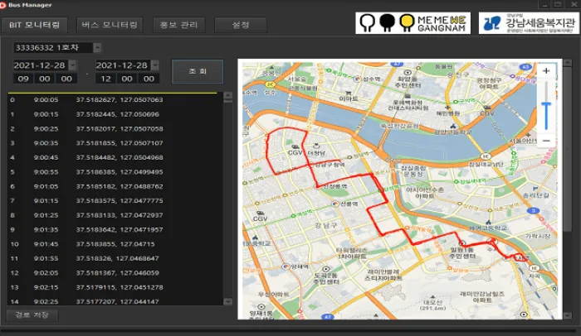The height and width of the screenshot is (336, 581).
Task: Click the blue map zoom slider handle
Action: (x=546, y=105)
